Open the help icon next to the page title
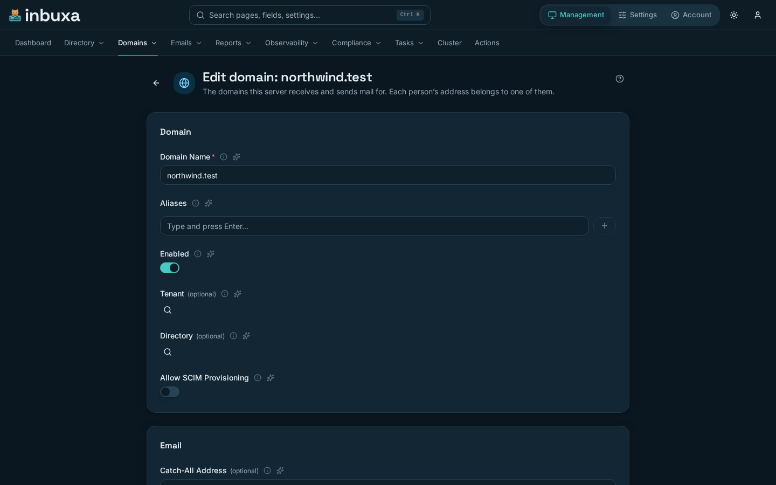 click(620, 79)
